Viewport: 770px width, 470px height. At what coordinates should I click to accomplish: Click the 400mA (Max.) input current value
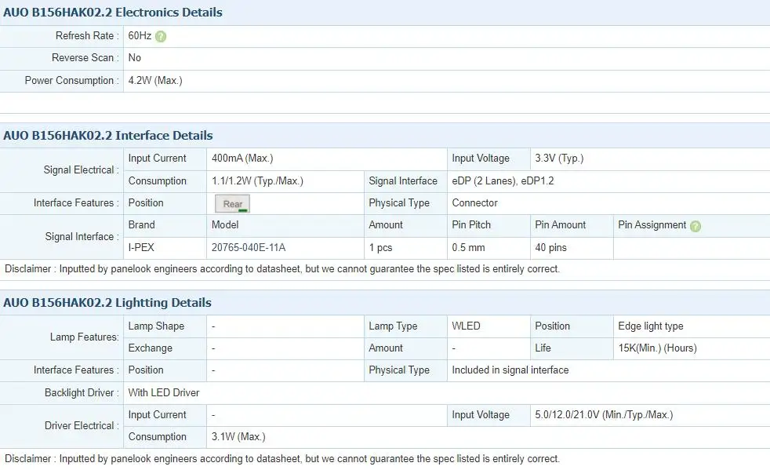point(242,158)
